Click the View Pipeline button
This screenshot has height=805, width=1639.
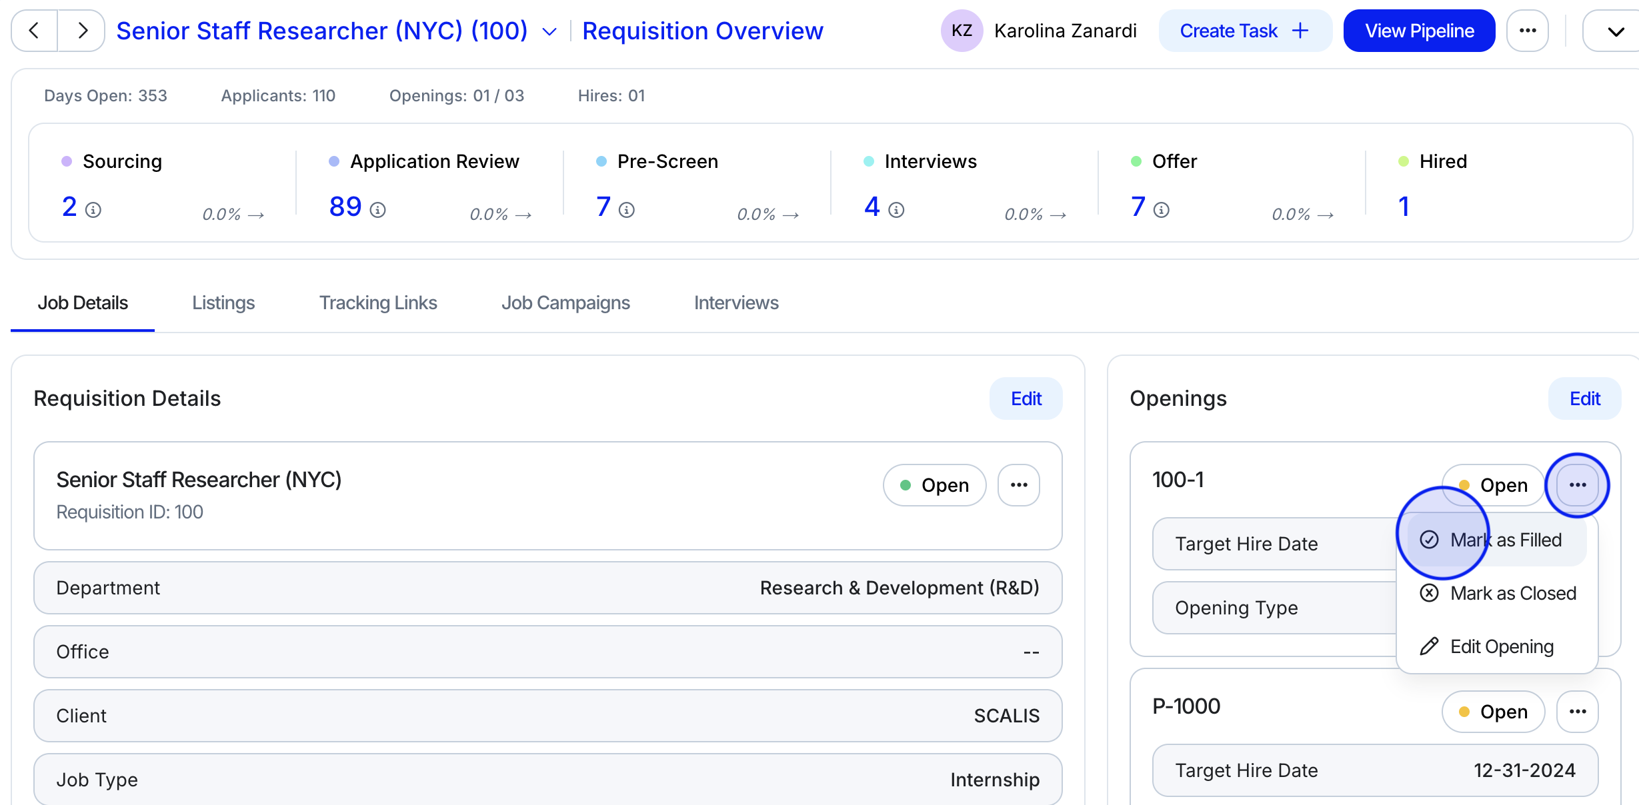tap(1419, 31)
